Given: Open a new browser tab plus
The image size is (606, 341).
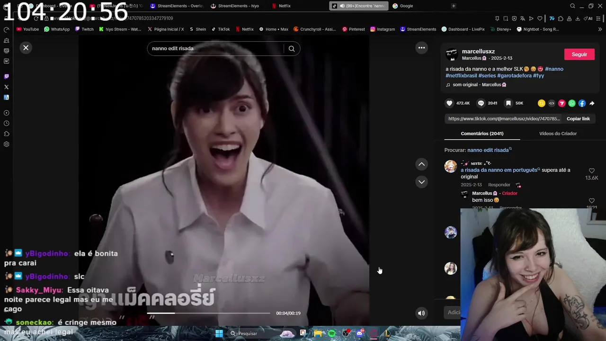Looking at the screenshot, I should coord(454,6).
